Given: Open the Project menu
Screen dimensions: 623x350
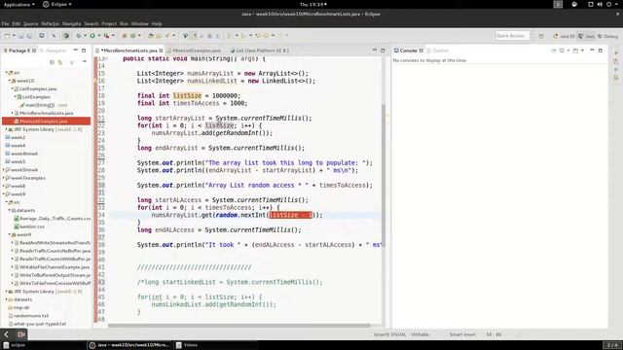Looking at the screenshot, I should point(109,23).
